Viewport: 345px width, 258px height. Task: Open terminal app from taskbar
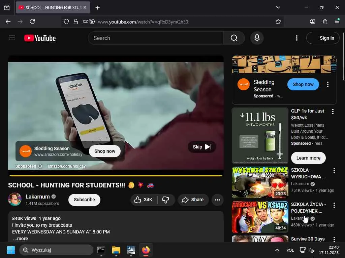(101, 250)
